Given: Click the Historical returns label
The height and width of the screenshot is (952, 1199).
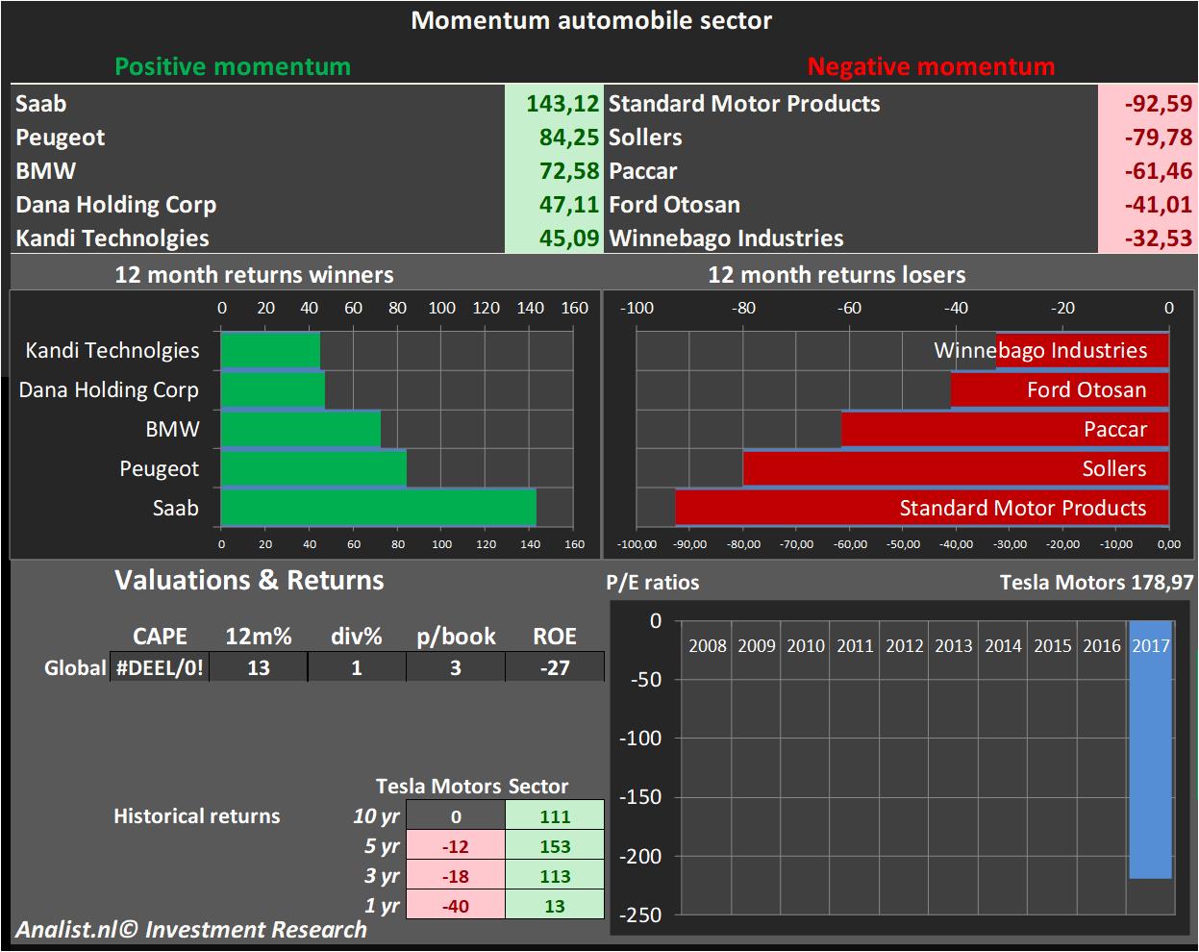Looking at the screenshot, I should click(197, 816).
